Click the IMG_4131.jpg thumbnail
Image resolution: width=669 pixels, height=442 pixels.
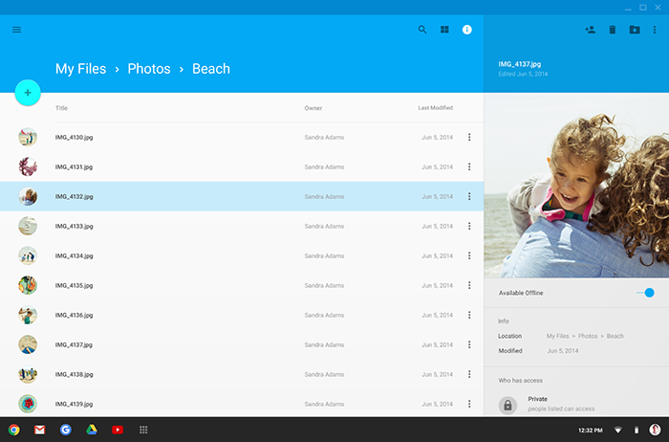28,166
